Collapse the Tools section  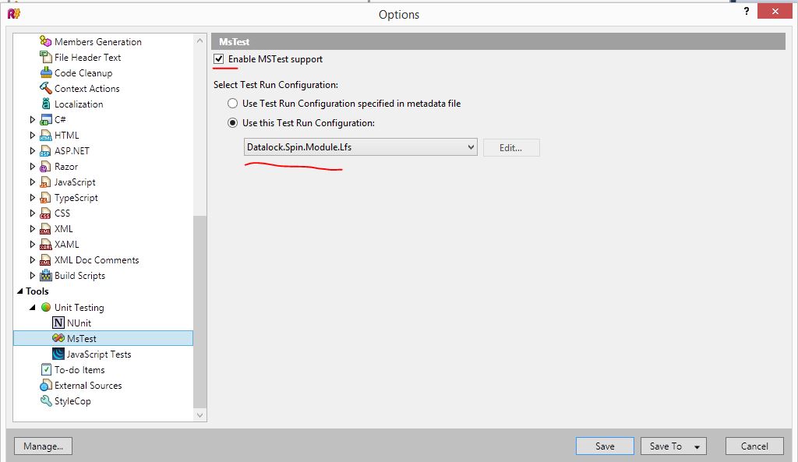pos(19,291)
